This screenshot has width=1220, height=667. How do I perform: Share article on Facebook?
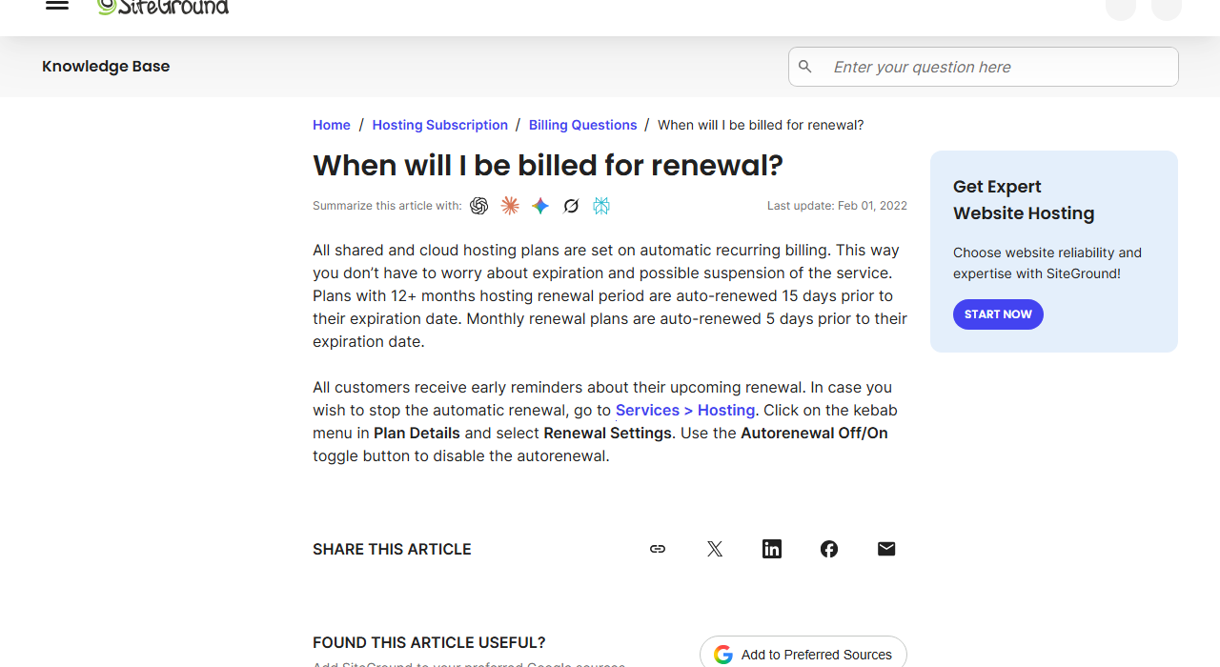point(829,549)
